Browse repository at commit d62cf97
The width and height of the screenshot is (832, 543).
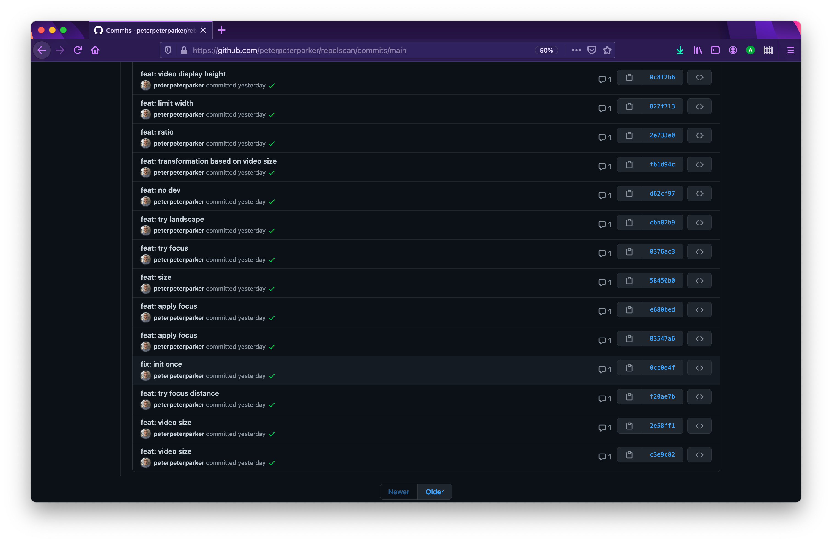(x=699, y=194)
